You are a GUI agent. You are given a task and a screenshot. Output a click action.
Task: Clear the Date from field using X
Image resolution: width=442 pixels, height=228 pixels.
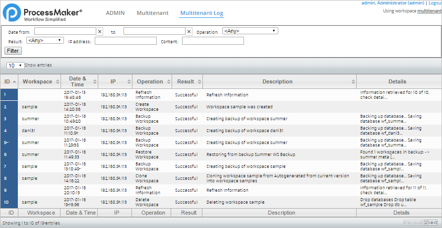(x=100, y=32)
